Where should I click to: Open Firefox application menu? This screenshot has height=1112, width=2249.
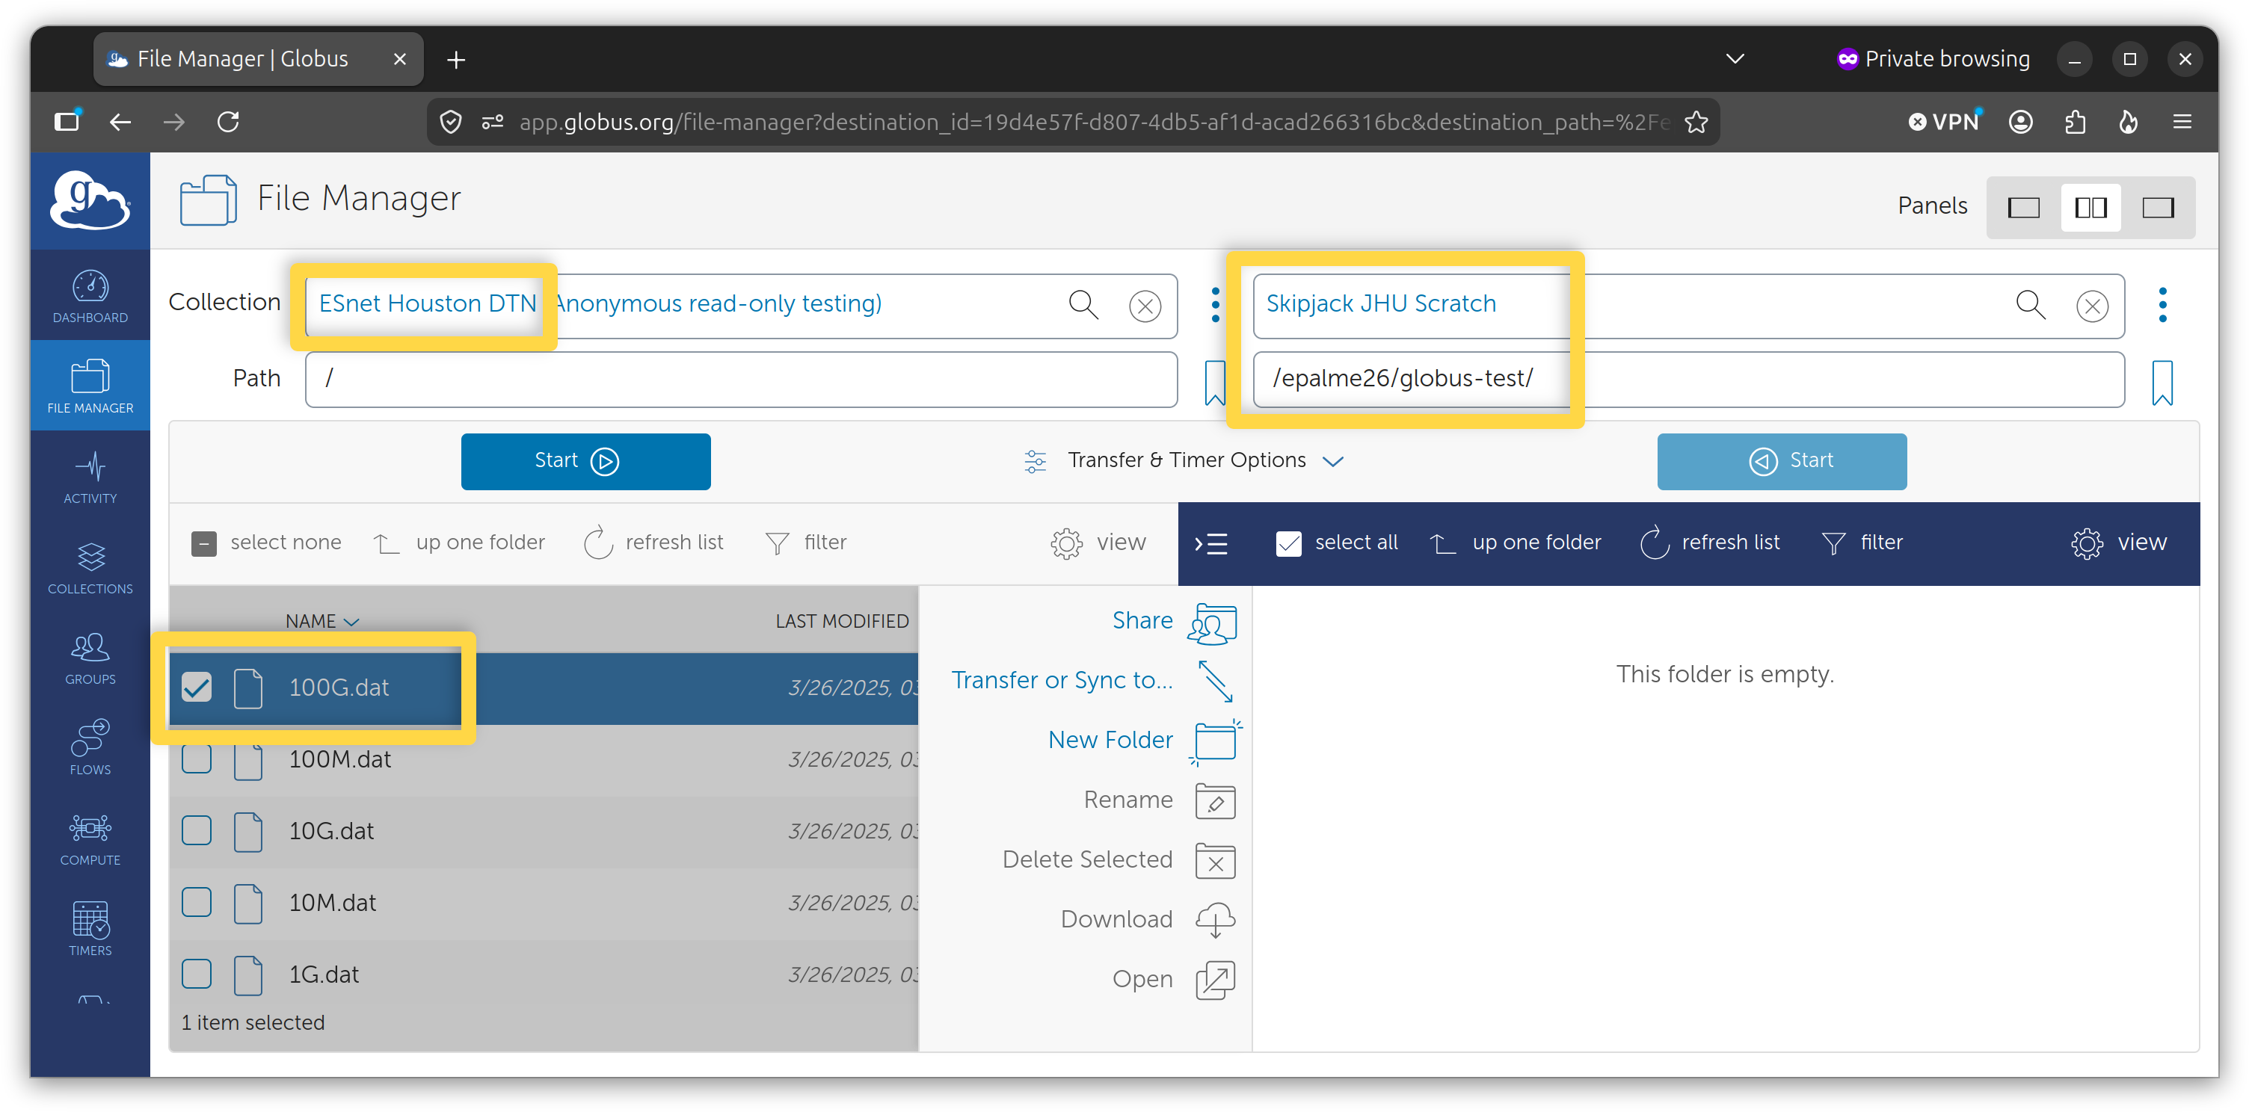(x=2181, y=123)
